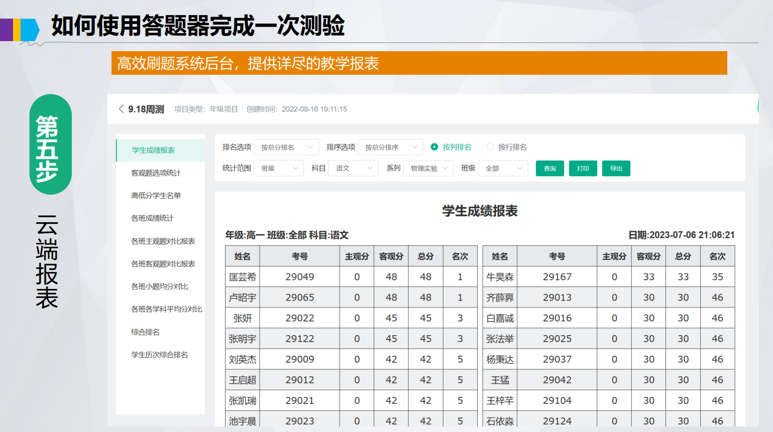This screenshot has width=773, height=432.
Task: Click the 9.18周测 project title
Action: [x=146, y=109]
